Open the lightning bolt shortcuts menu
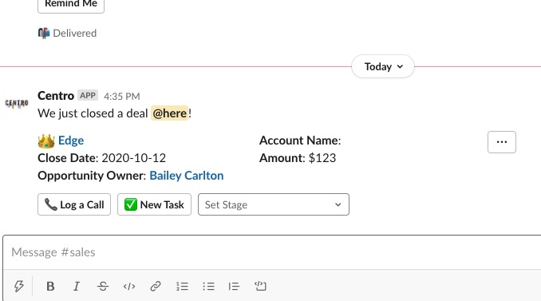 tap(18, 286)
